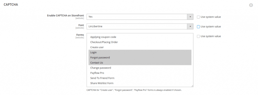Check Use system value for Forms
Screen dimensions: 258x95
pyautogui.click(x=198, y=36)
